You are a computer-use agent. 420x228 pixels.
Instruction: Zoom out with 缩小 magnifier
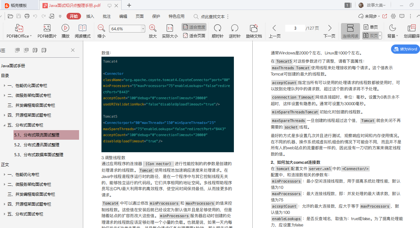tap(101, 32)
